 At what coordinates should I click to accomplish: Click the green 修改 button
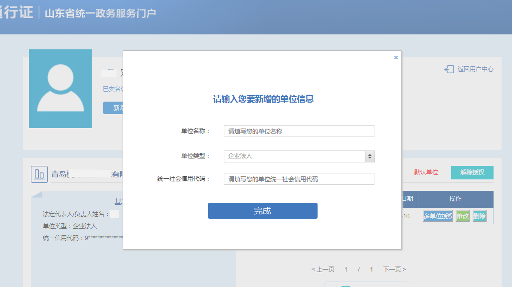coord(462,216)
